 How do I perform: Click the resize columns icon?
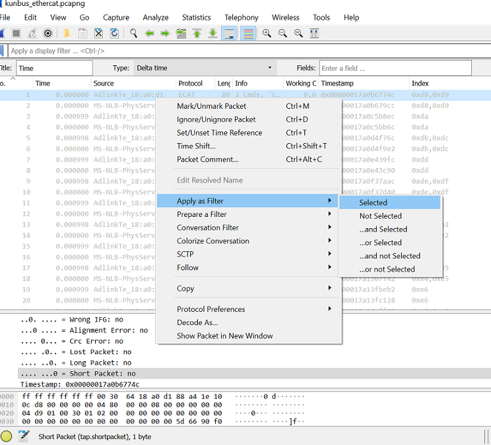point(314,33)
